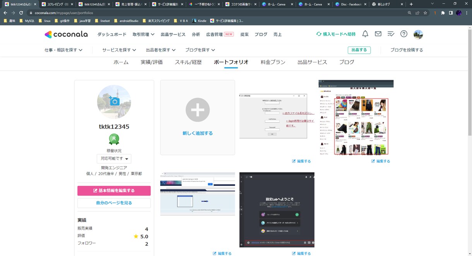Open ダッシュボード in top navigation

(x=112, y=34)
